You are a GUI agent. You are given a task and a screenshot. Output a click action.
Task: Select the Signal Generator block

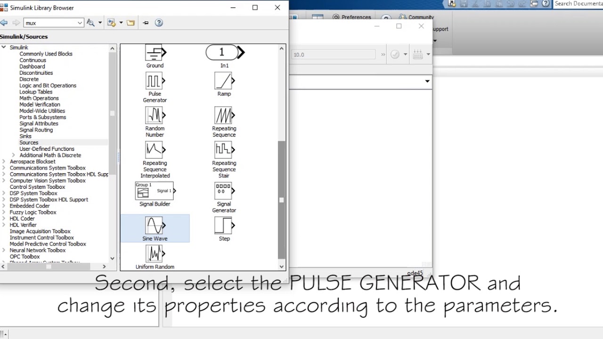click(x=224, y=191)
